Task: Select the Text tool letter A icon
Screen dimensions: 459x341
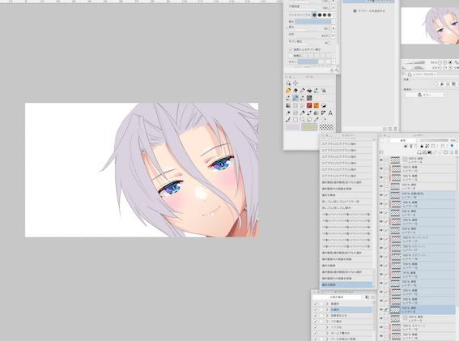Action: point(330,113)
